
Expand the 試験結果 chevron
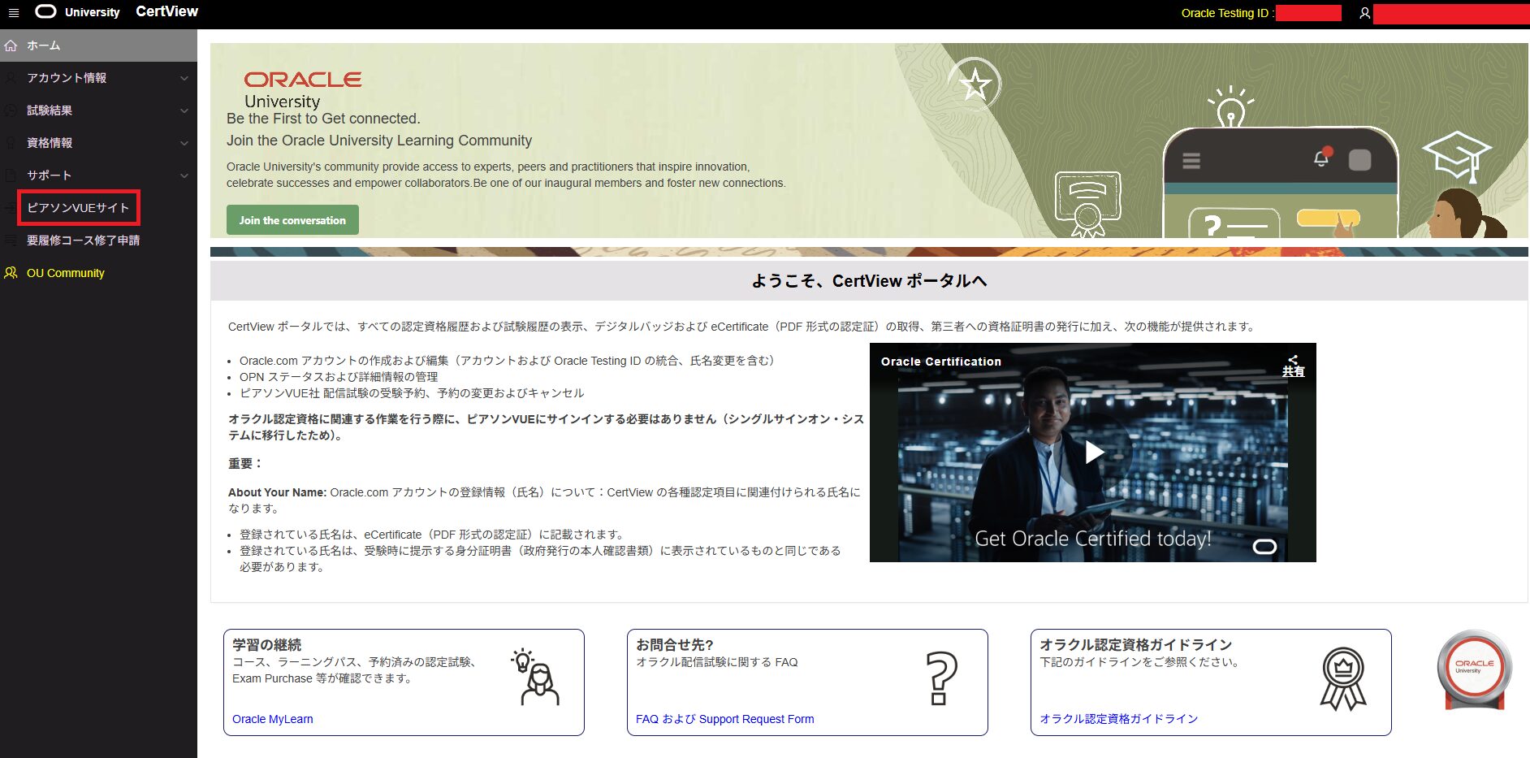[x=184, y=110]
